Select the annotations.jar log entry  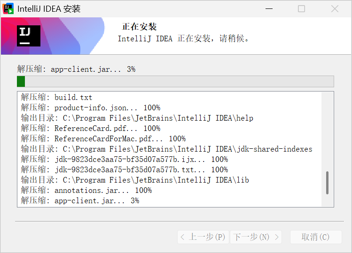86,191
